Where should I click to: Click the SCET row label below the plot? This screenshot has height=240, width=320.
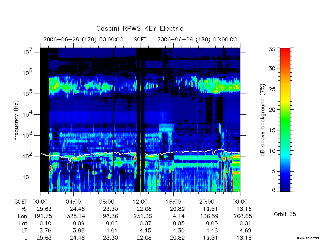[x=21, y=202]
